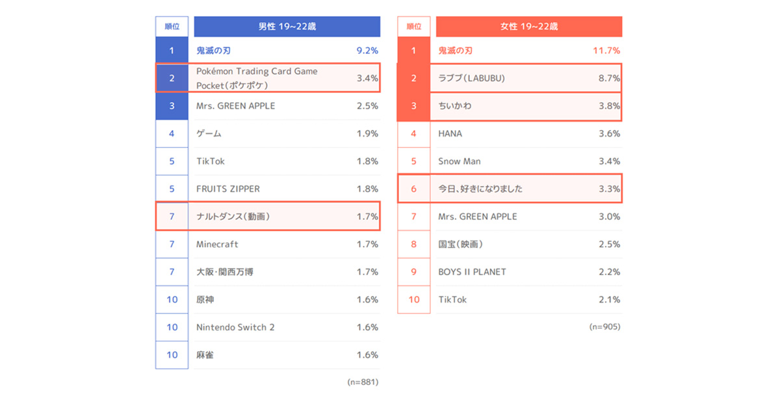Click the 原神 entry

click(205, 300)
